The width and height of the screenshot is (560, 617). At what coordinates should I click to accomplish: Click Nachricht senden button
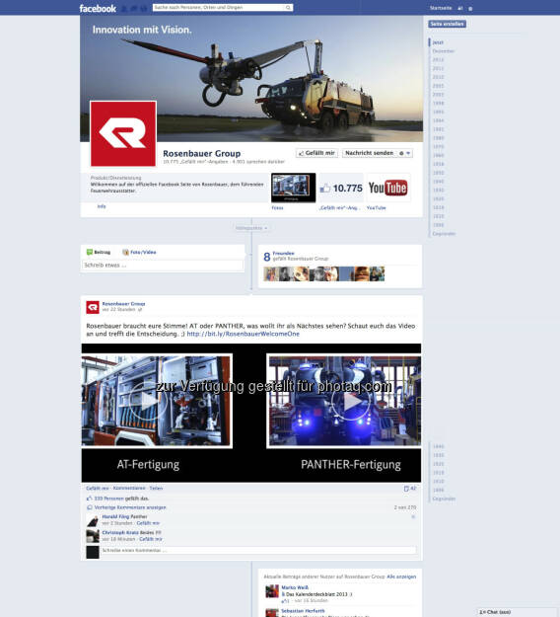tap(369, 153)
